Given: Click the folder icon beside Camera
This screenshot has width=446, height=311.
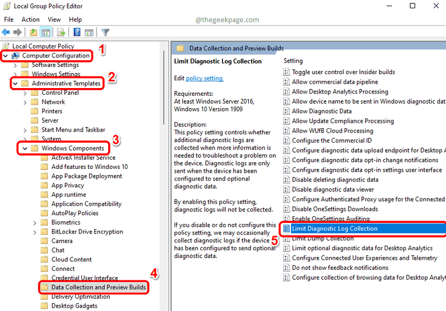Looking at the screenshot, I should pyautogui.click(x=45, y=241).
